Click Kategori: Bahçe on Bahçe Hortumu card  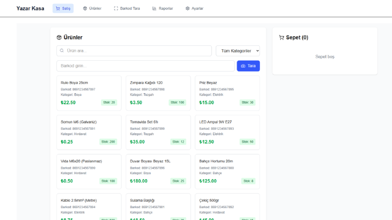(x=211, y=173)
